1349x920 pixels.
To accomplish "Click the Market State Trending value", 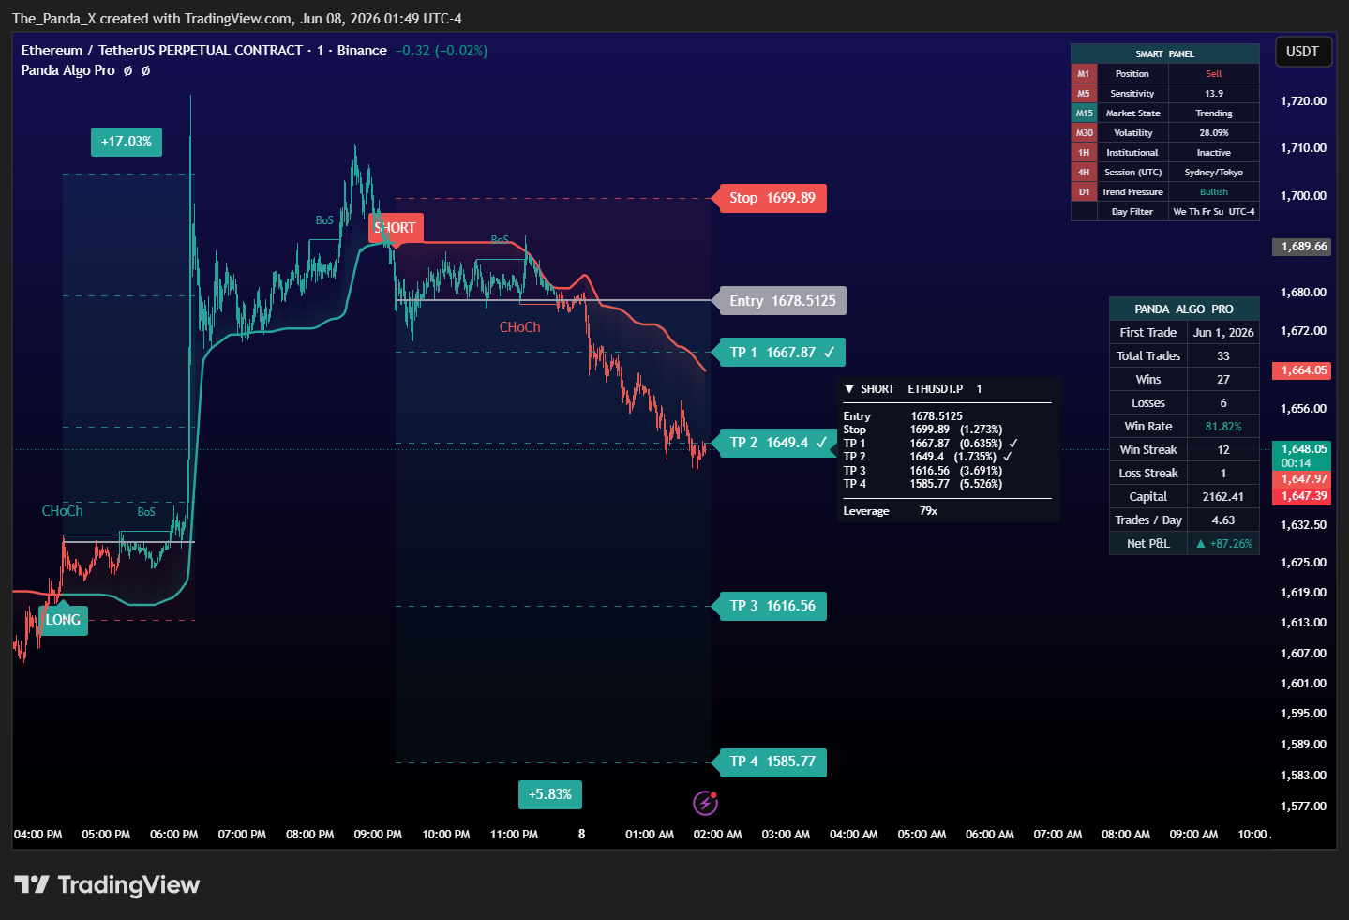I will point(1214,113).
